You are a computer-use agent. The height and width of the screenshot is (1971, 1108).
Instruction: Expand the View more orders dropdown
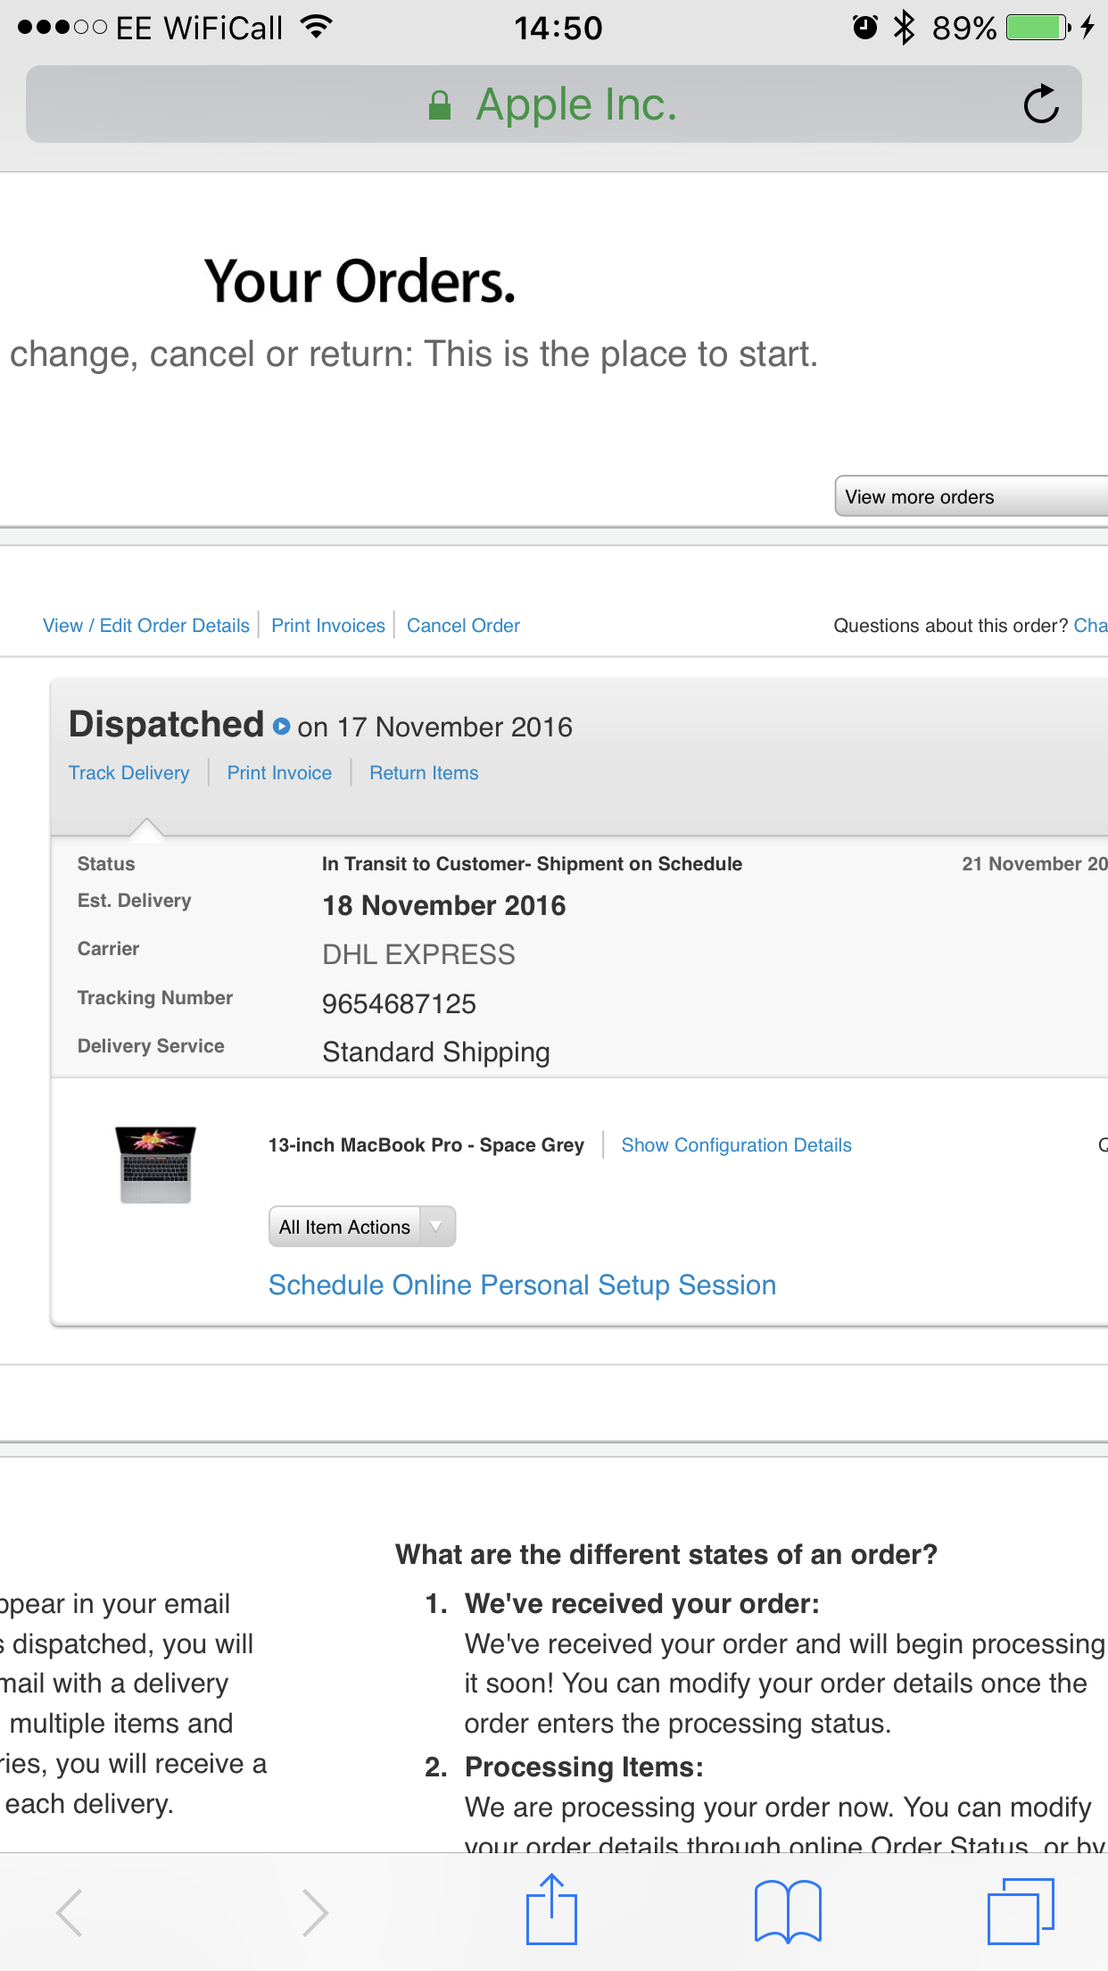tap(971, 496)
